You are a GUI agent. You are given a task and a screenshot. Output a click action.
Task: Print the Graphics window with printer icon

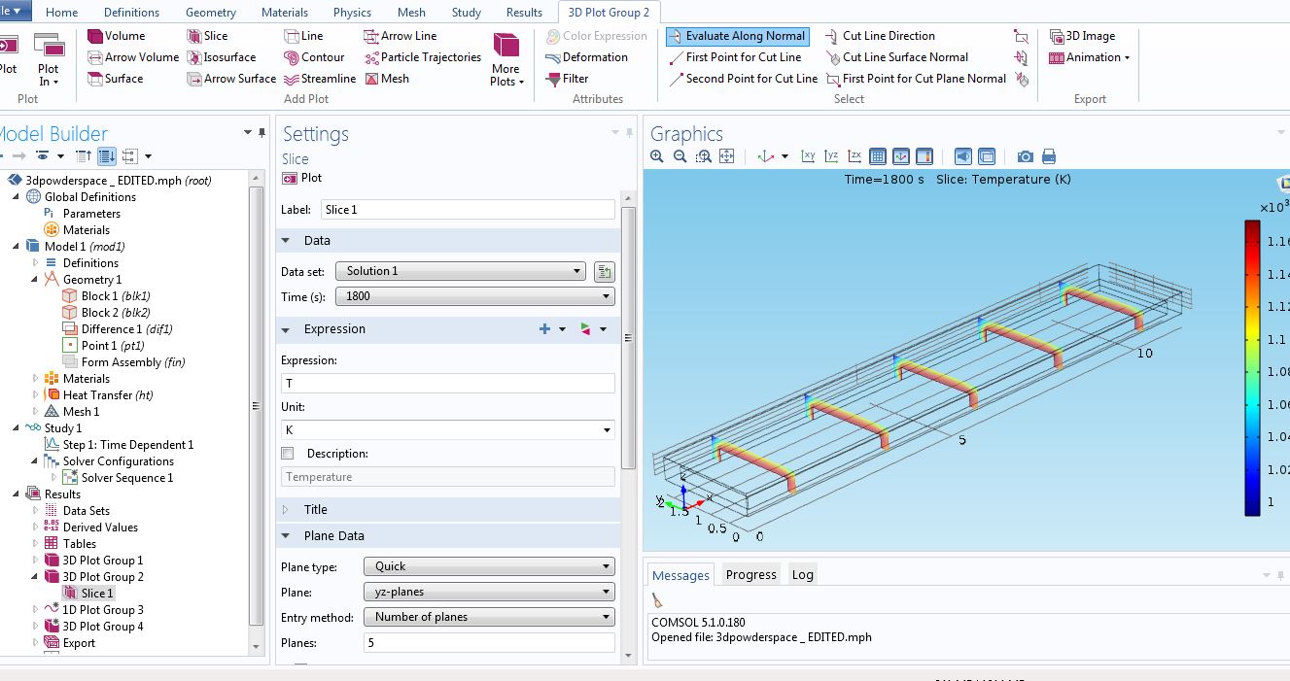click(x=1048, y=156)
